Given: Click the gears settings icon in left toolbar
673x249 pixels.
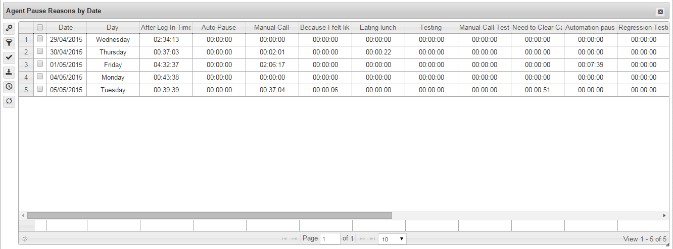Looking at the screenshot, I should (9, 28).
